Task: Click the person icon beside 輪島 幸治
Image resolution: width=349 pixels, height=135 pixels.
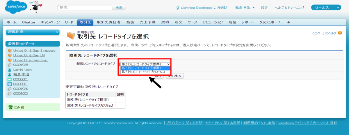Action: 10,74
